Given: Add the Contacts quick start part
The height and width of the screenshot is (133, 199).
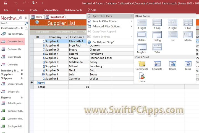Looking at the screenshot, I should (157, 66).
